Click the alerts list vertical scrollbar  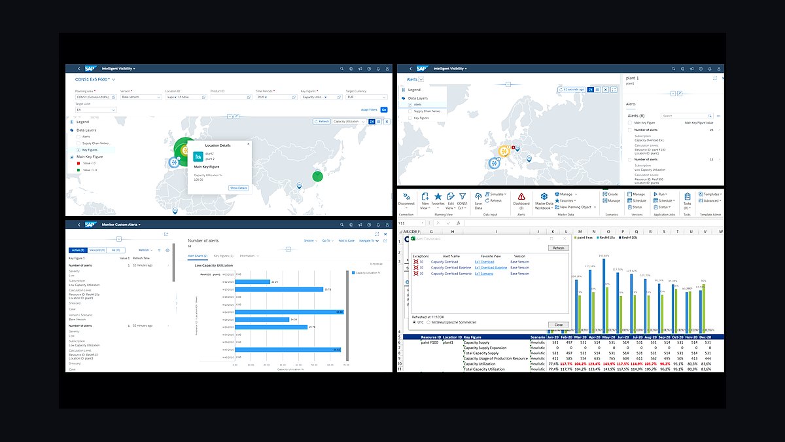pos(174,262)
